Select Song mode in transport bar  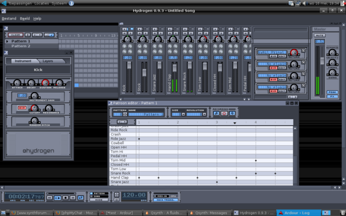click(99, 196)
